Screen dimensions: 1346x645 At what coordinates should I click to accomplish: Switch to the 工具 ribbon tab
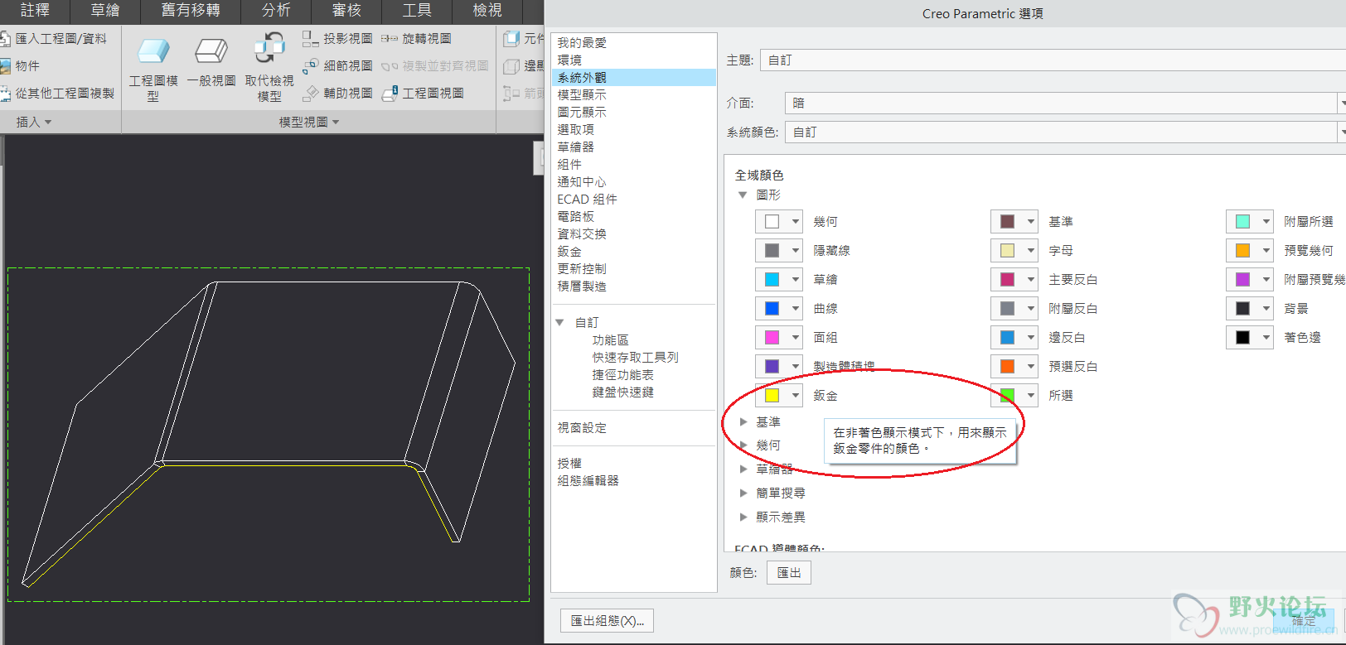pos(417,11)
